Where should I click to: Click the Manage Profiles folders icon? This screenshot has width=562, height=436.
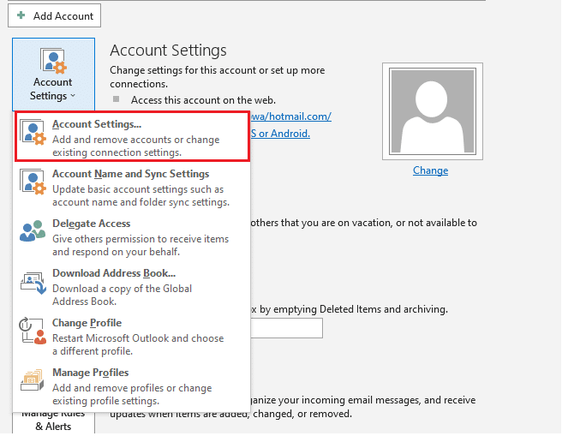coord(33,382)
